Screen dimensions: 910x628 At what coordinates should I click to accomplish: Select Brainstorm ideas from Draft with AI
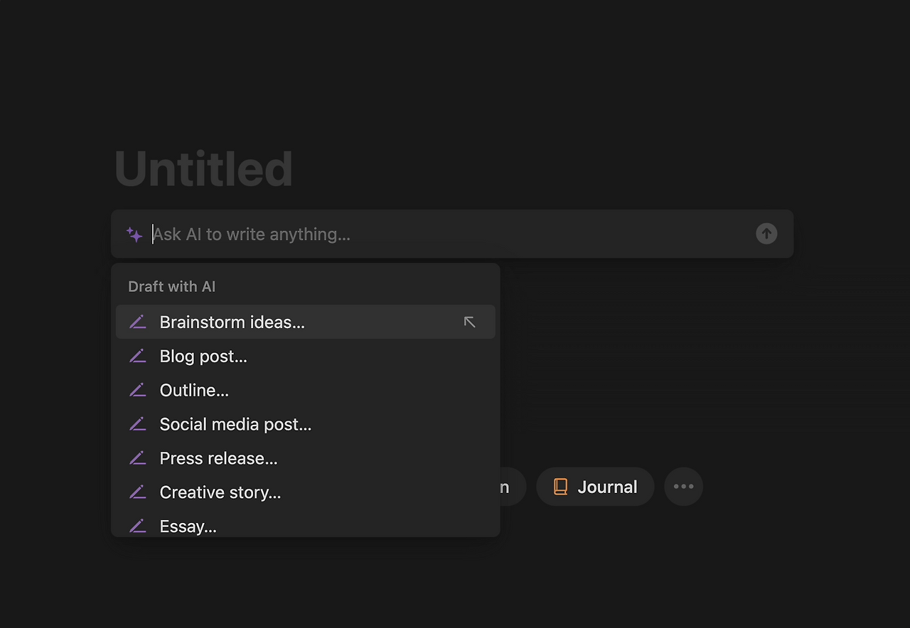[232, 322]
